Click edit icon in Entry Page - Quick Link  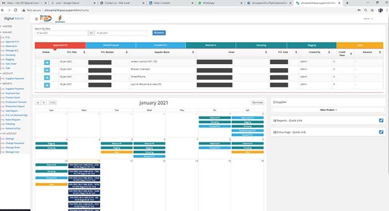pos(381,132)
